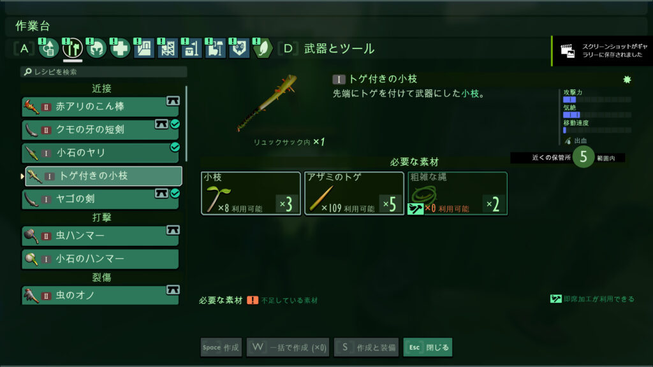Open the healing cross category tab
This screenshot has width=653, height=367.
click(x=120, y=48)
